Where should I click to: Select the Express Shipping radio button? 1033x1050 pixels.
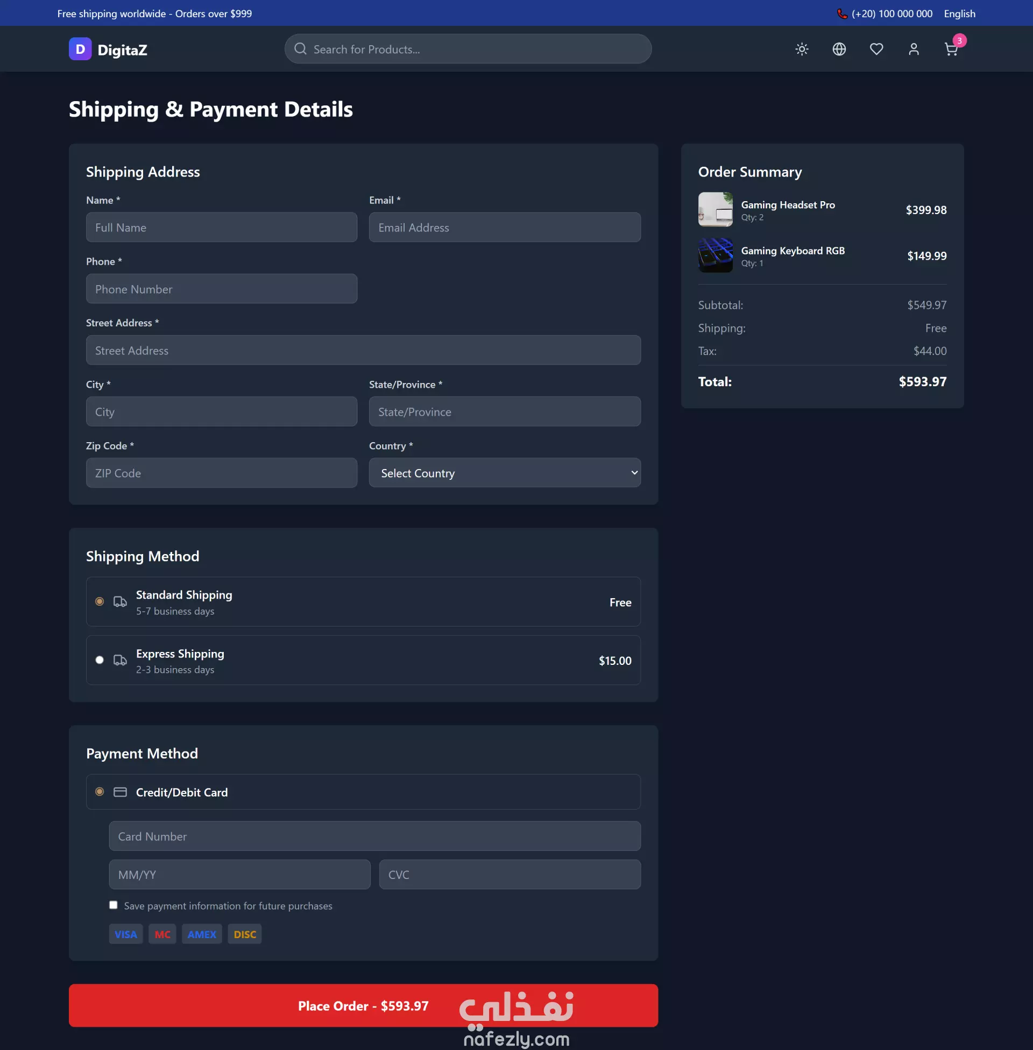click(100, 660)
